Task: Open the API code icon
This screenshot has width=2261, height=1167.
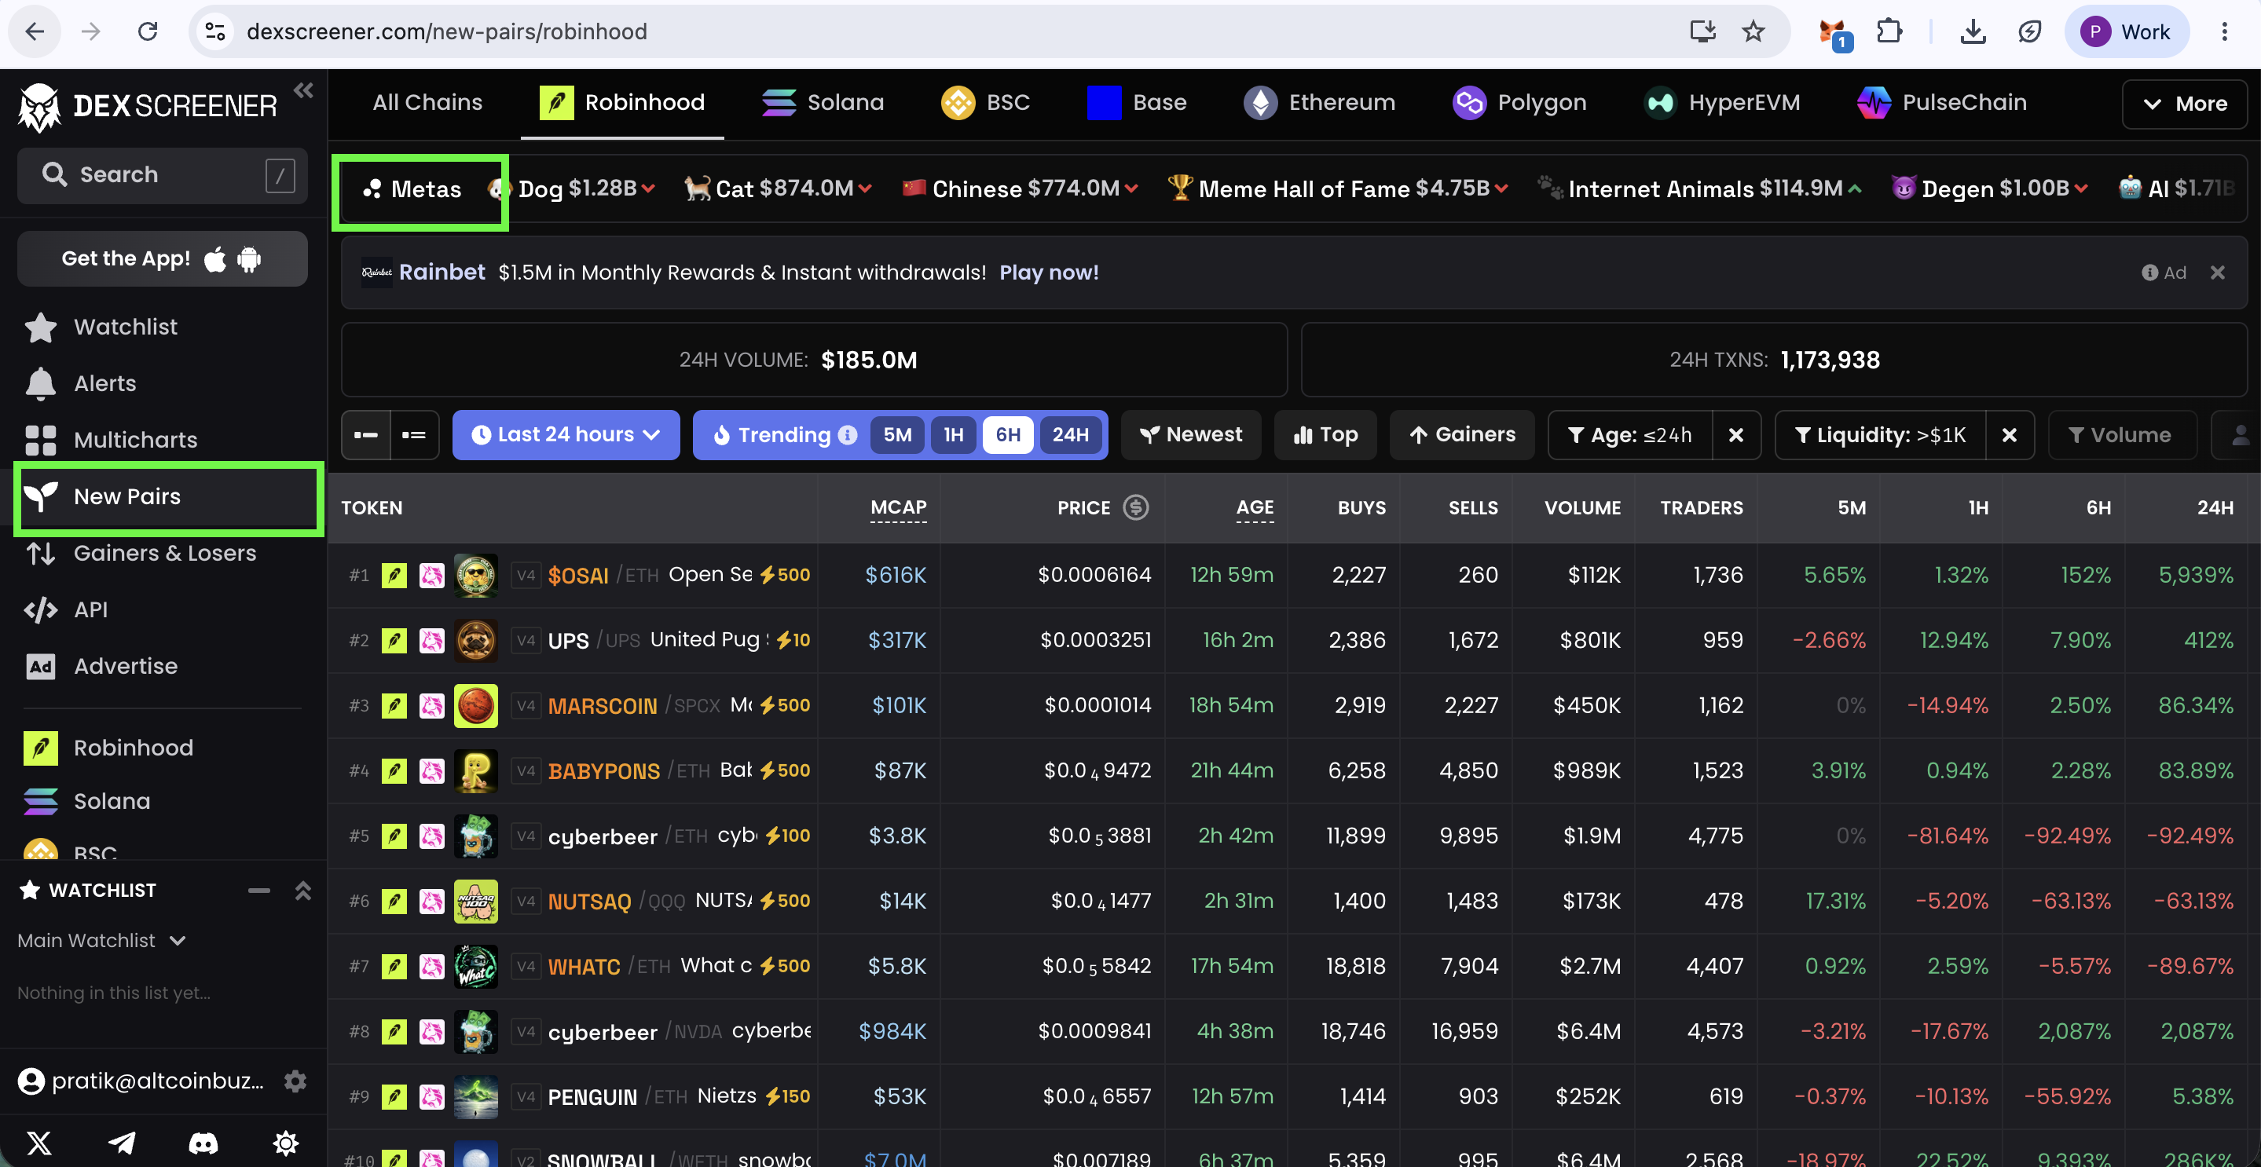Action: 40,610
